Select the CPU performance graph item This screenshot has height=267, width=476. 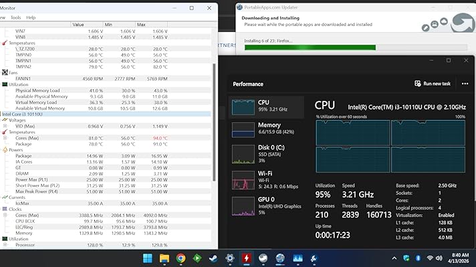[x=265, y=106]
